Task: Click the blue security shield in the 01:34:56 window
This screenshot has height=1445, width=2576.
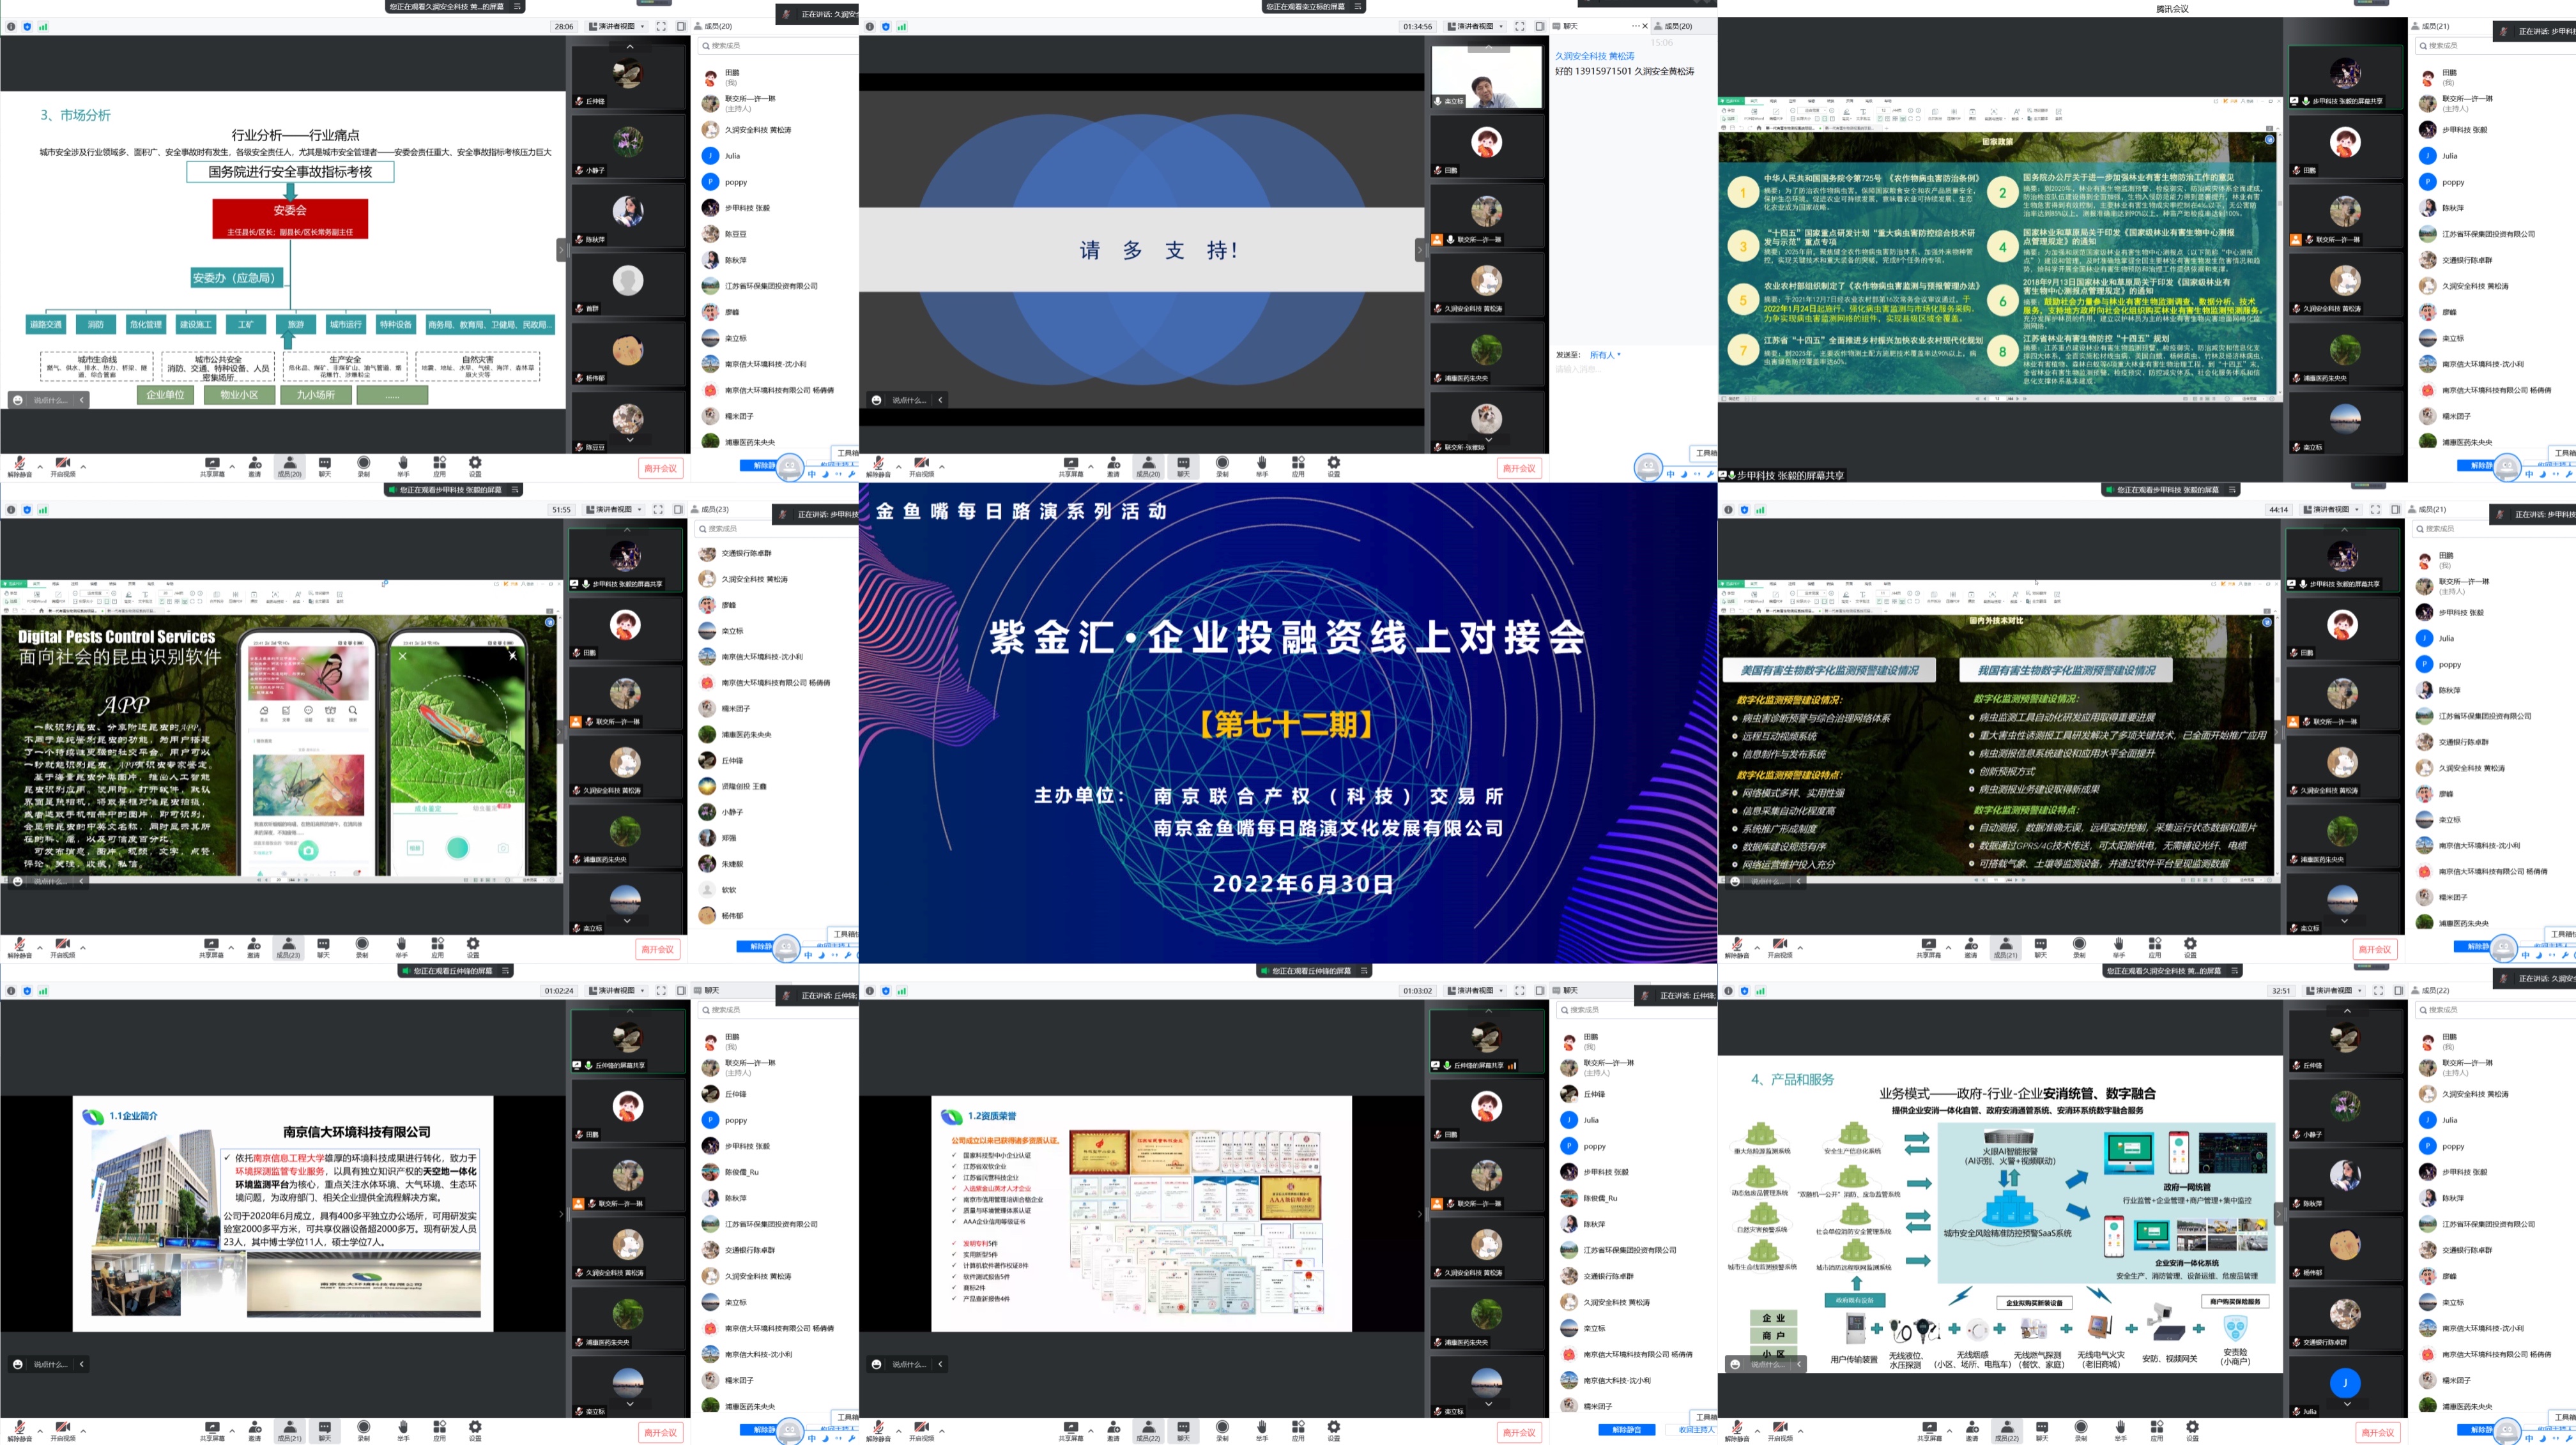Action: click(x=886, y=26)
